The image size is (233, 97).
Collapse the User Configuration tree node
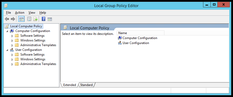[x=7, y=50]
